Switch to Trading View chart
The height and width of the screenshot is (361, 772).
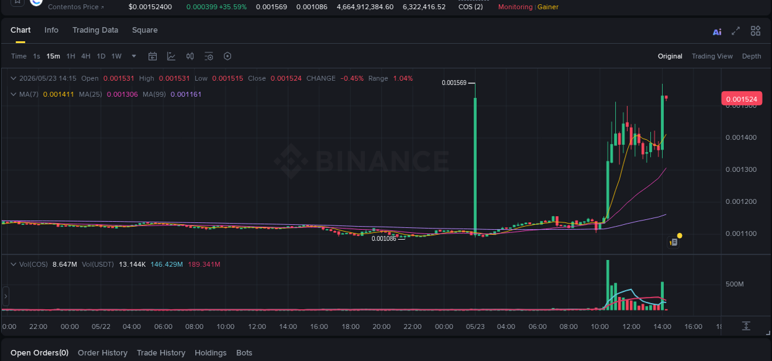[712, 56]
